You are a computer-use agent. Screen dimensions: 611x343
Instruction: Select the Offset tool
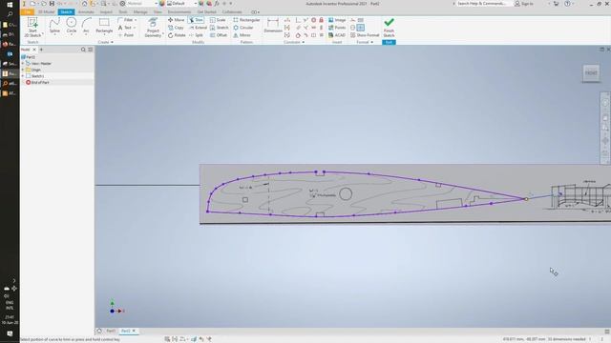(x=219, y=35)
